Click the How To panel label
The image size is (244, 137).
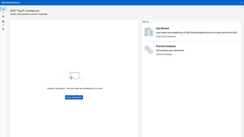point(145,22)
